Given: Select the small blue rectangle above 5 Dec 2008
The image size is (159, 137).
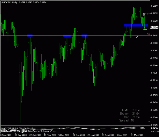Looking at the screenshot, I should click(67, 36).
